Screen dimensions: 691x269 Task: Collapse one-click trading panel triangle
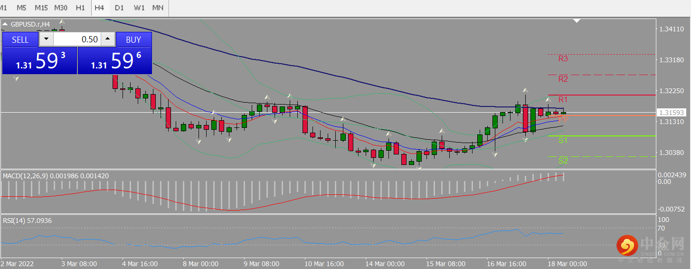(x=5, y=24)
